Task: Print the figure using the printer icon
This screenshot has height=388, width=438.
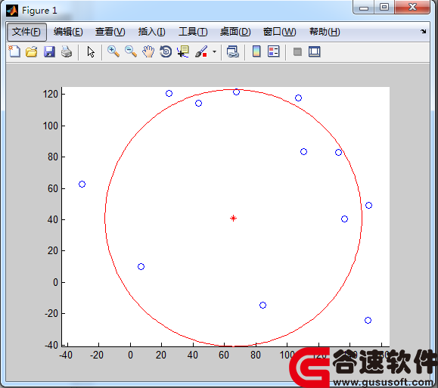Action: point(67,51)
